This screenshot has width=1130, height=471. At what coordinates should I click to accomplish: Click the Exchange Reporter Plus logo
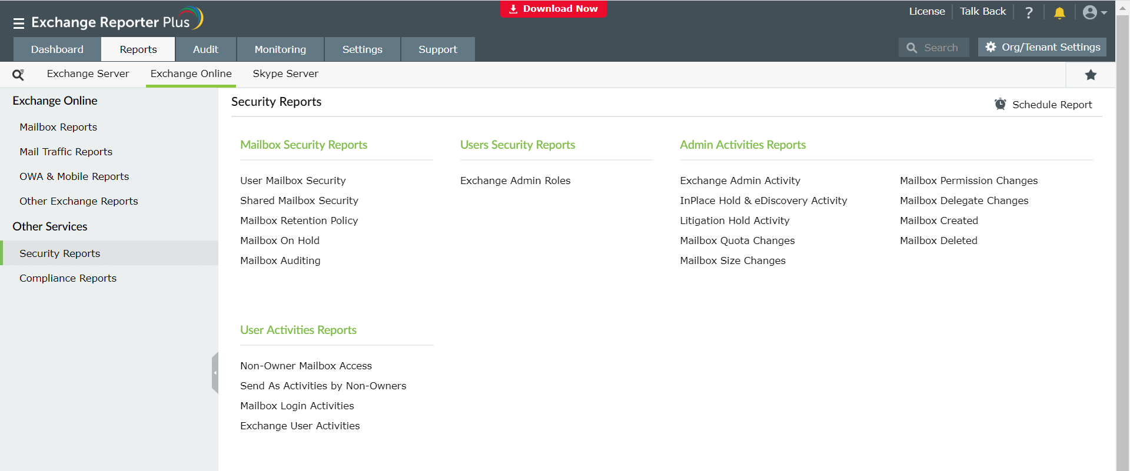coord(117,20)
